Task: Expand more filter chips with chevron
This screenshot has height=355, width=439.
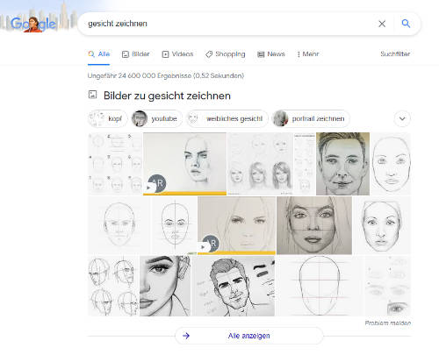Action: [x=402, y=118]
